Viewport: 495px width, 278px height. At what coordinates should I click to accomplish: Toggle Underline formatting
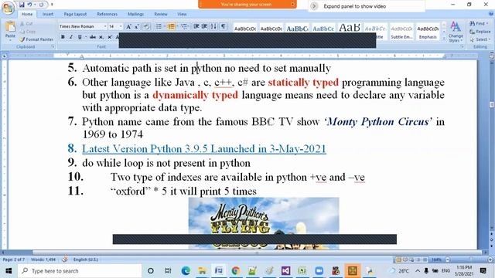(x=80, y=37)
